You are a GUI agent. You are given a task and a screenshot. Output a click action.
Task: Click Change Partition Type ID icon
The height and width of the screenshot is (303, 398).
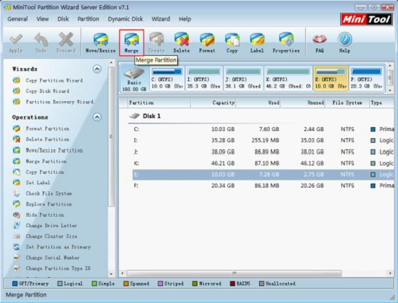[x=16, y=268]
